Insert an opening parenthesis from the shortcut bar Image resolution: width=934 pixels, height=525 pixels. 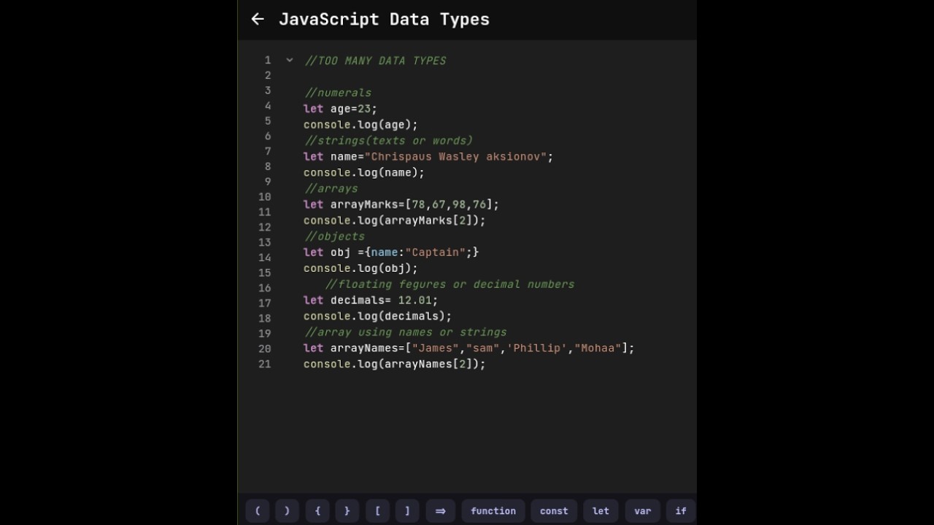tap(258, 511)
